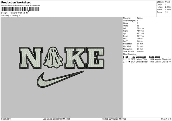Click the Description column header
Image resolution: width=172 pixels, height=121 pixels.
click(x=141, y=57)
